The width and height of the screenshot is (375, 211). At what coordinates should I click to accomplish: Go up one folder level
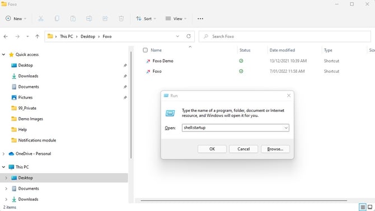point(37,36)
